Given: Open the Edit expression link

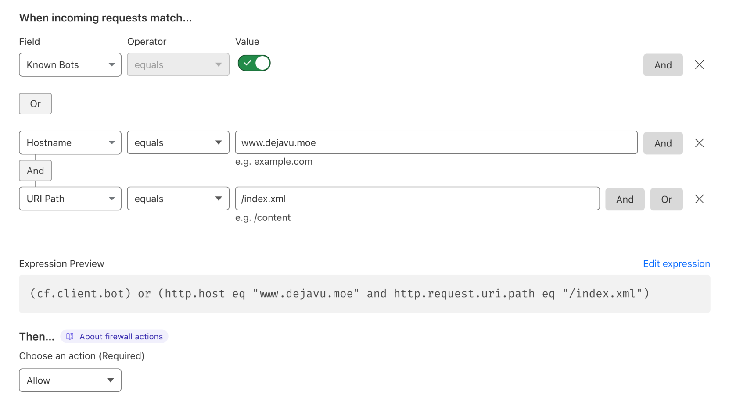Looking at the screenshot, I should (676, 264).
